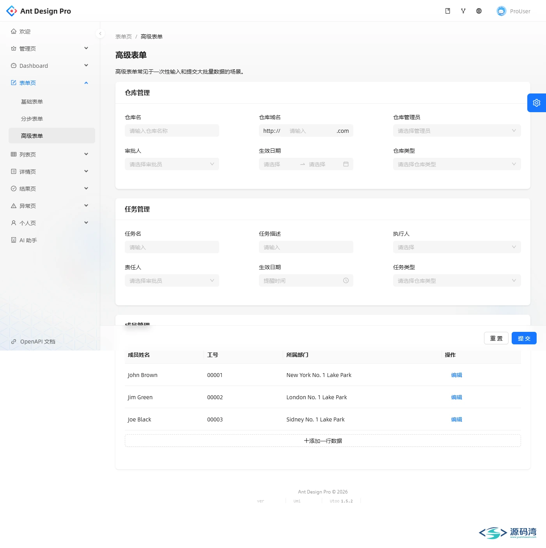The width and height of the screenshot is (546, 548).
Task: Open the language globe icon
Action: coord(479,11)
